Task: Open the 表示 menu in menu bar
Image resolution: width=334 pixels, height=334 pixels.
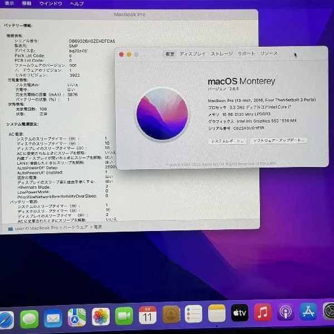Action: coord(9,3)
